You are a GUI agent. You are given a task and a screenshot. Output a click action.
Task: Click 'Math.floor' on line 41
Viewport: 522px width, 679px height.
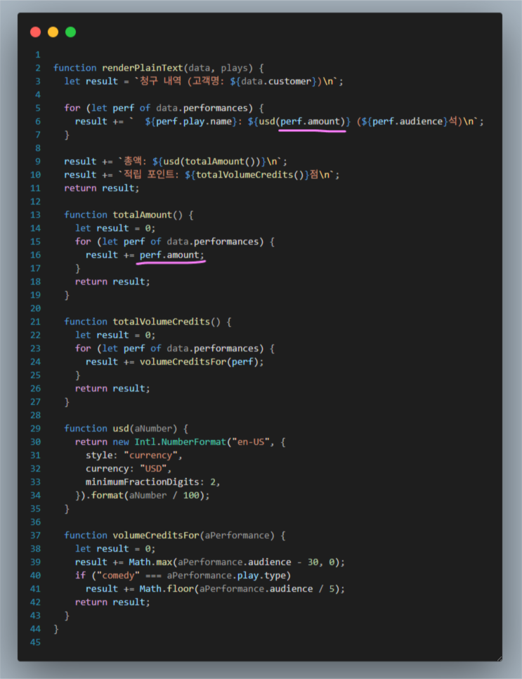[x=167, y=589]
